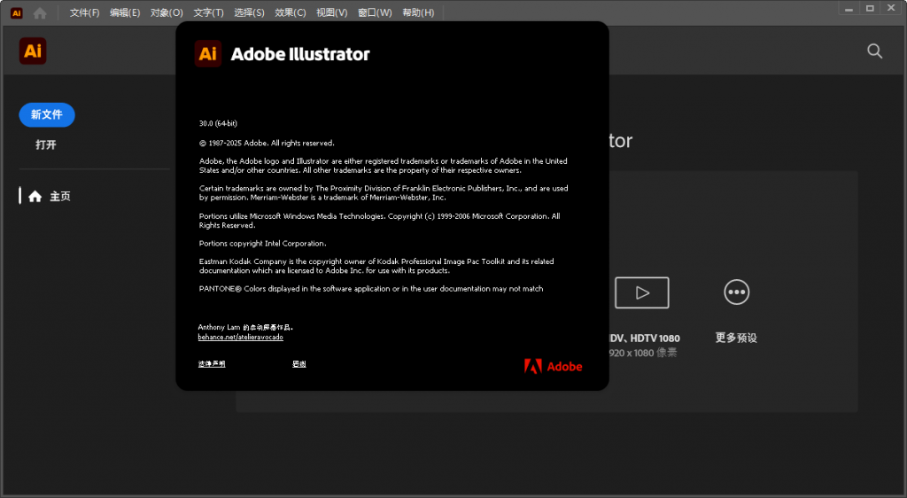Open 更多预设 via the three-dots icon
Viewport: 907px width, 498px height.
736,292
